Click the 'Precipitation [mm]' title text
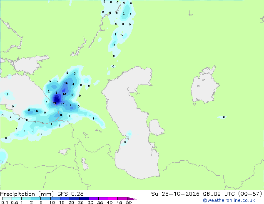 (x=27, y=194)
